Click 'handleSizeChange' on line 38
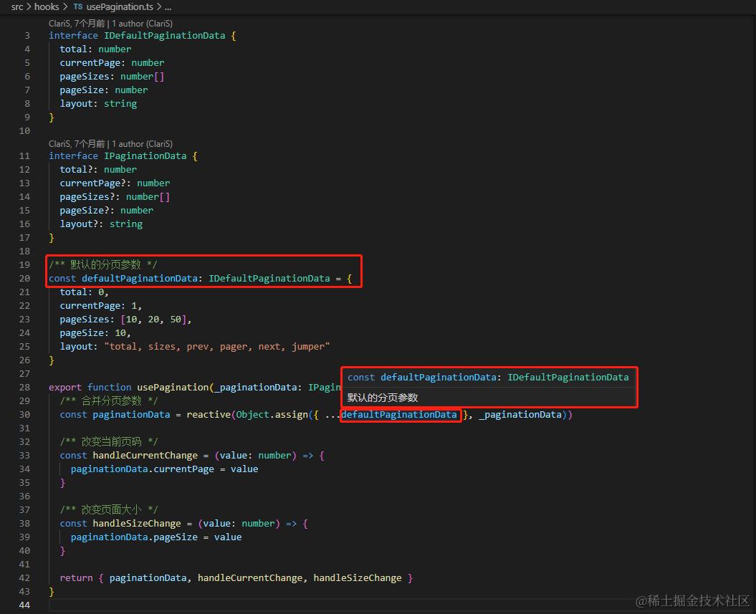This screenshot has height=614, width=756. point(137,524)
